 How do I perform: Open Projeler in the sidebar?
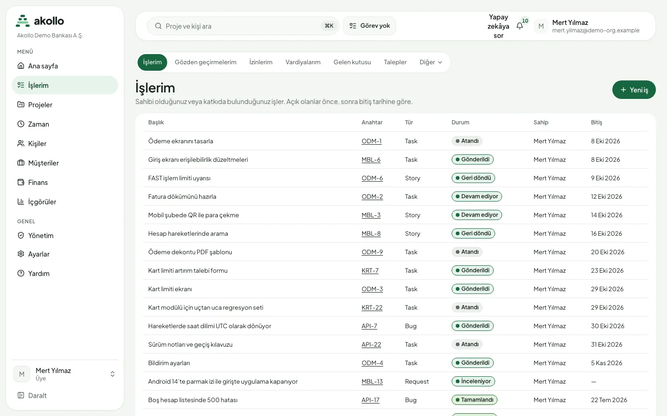65,104
